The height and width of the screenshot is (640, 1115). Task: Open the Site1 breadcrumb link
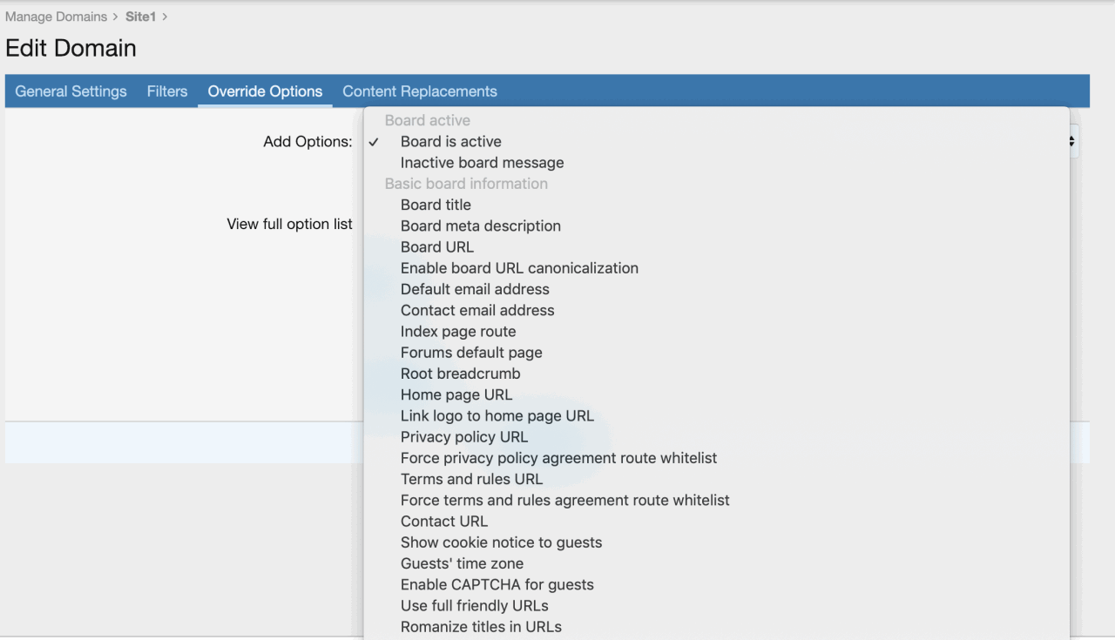140,17
